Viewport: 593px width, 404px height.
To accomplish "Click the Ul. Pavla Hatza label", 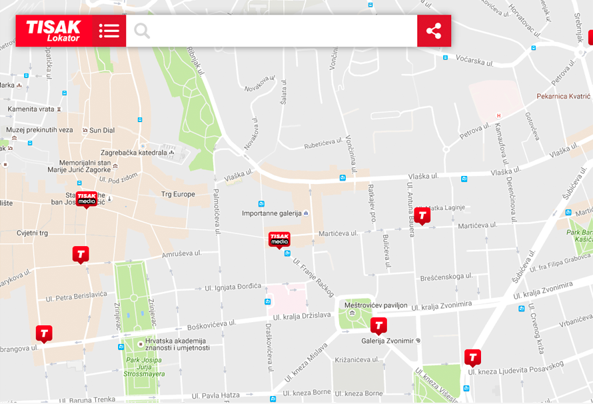I will point(216,396).
